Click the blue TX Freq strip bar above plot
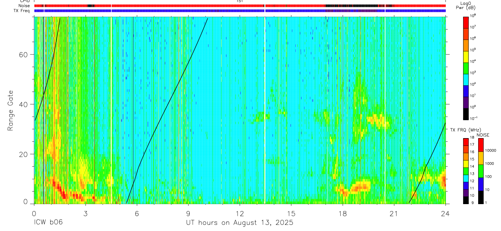This screenshot has width=501, height=231. click(x=239, y=11)
